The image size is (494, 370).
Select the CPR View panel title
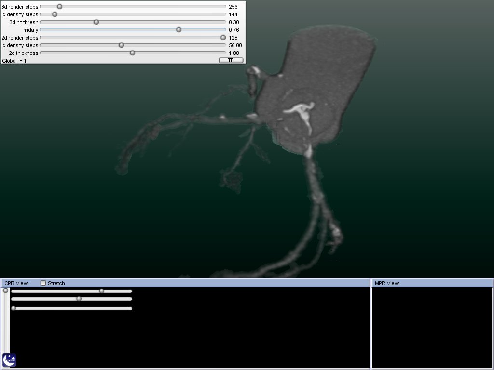coord(16,283)
